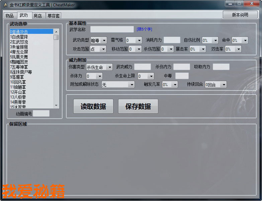Expand the 伤害类型 dropdown
The height and width of the screenshot is (201, 262).
tap(99, 67)
